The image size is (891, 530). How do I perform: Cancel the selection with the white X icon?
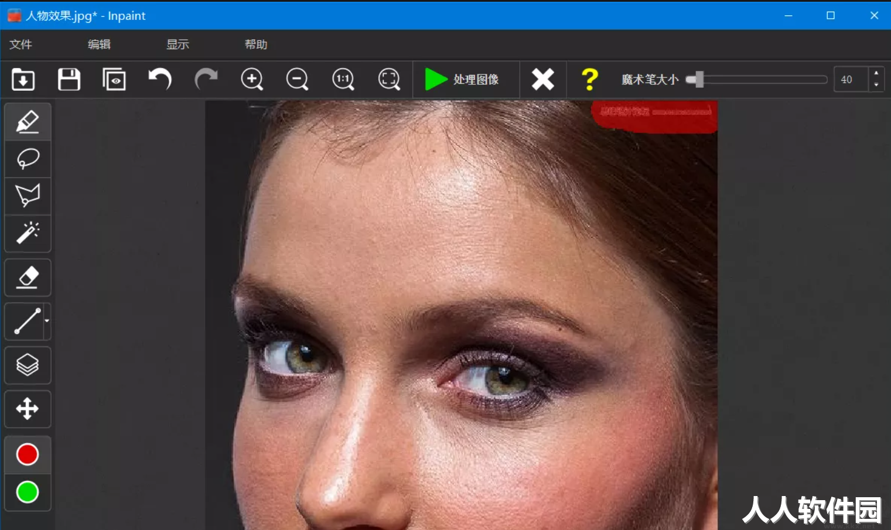[543, 79]
